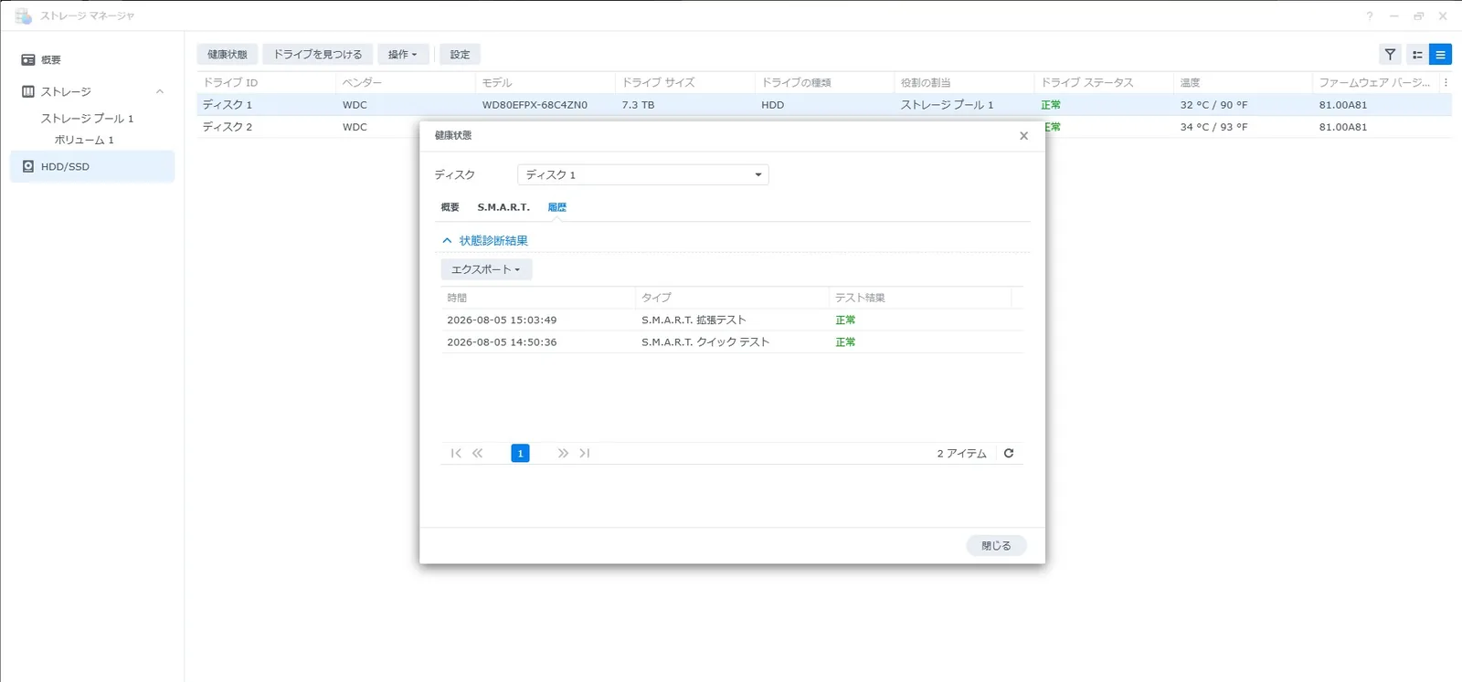
Task: Close the 健康状態 dialog with X
Action: pos(1023,136)
